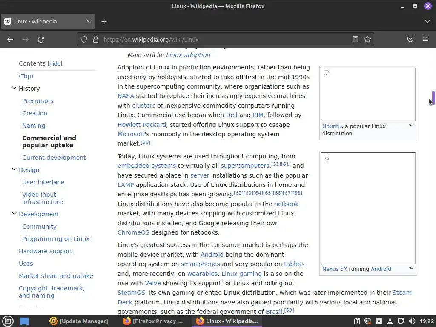Bookmark this page with the star icon
The width and height of the screenshot is (436, 327).
click(x=367, y=39)
